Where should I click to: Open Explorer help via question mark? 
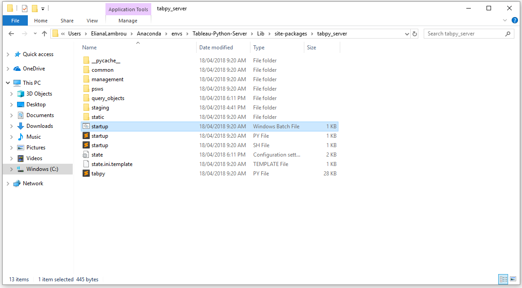pyautogui.click(x=515, y=21)
